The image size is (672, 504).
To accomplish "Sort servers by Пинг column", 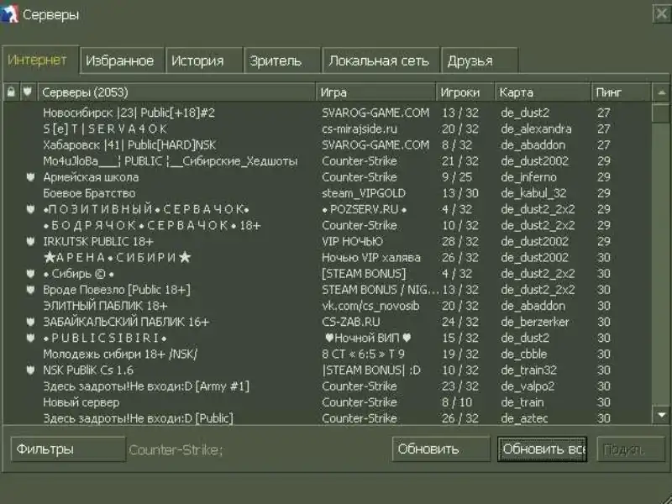I will pos(621,92).
